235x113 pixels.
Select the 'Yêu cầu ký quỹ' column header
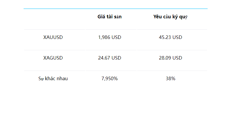(x=170, y=17)
